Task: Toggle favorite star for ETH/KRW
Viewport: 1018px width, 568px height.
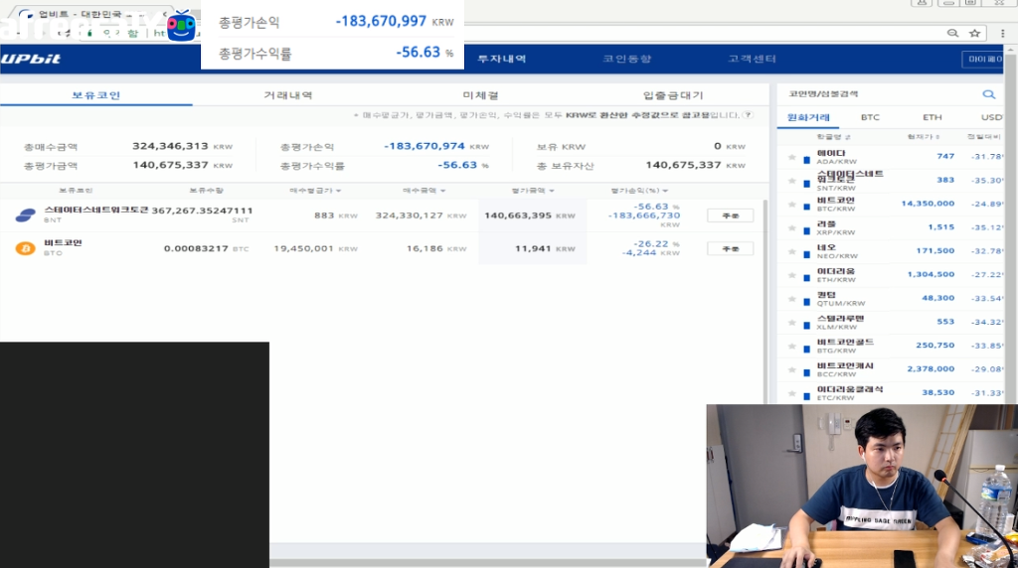Action: click(x=792, y=275)
